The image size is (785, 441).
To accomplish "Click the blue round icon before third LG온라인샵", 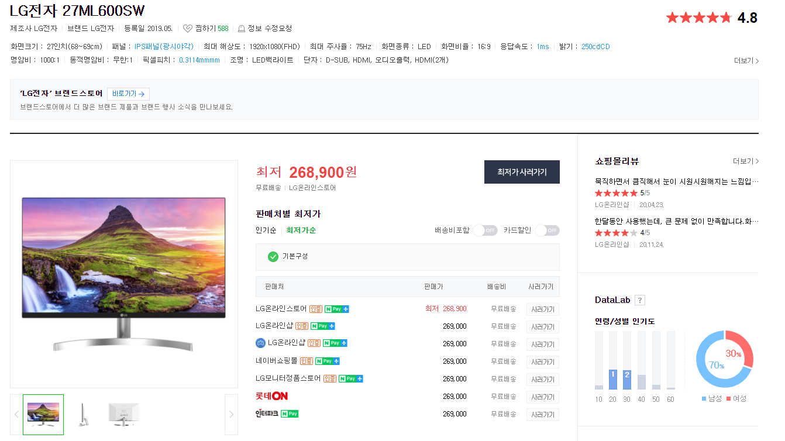I will [x=261, y=343].
